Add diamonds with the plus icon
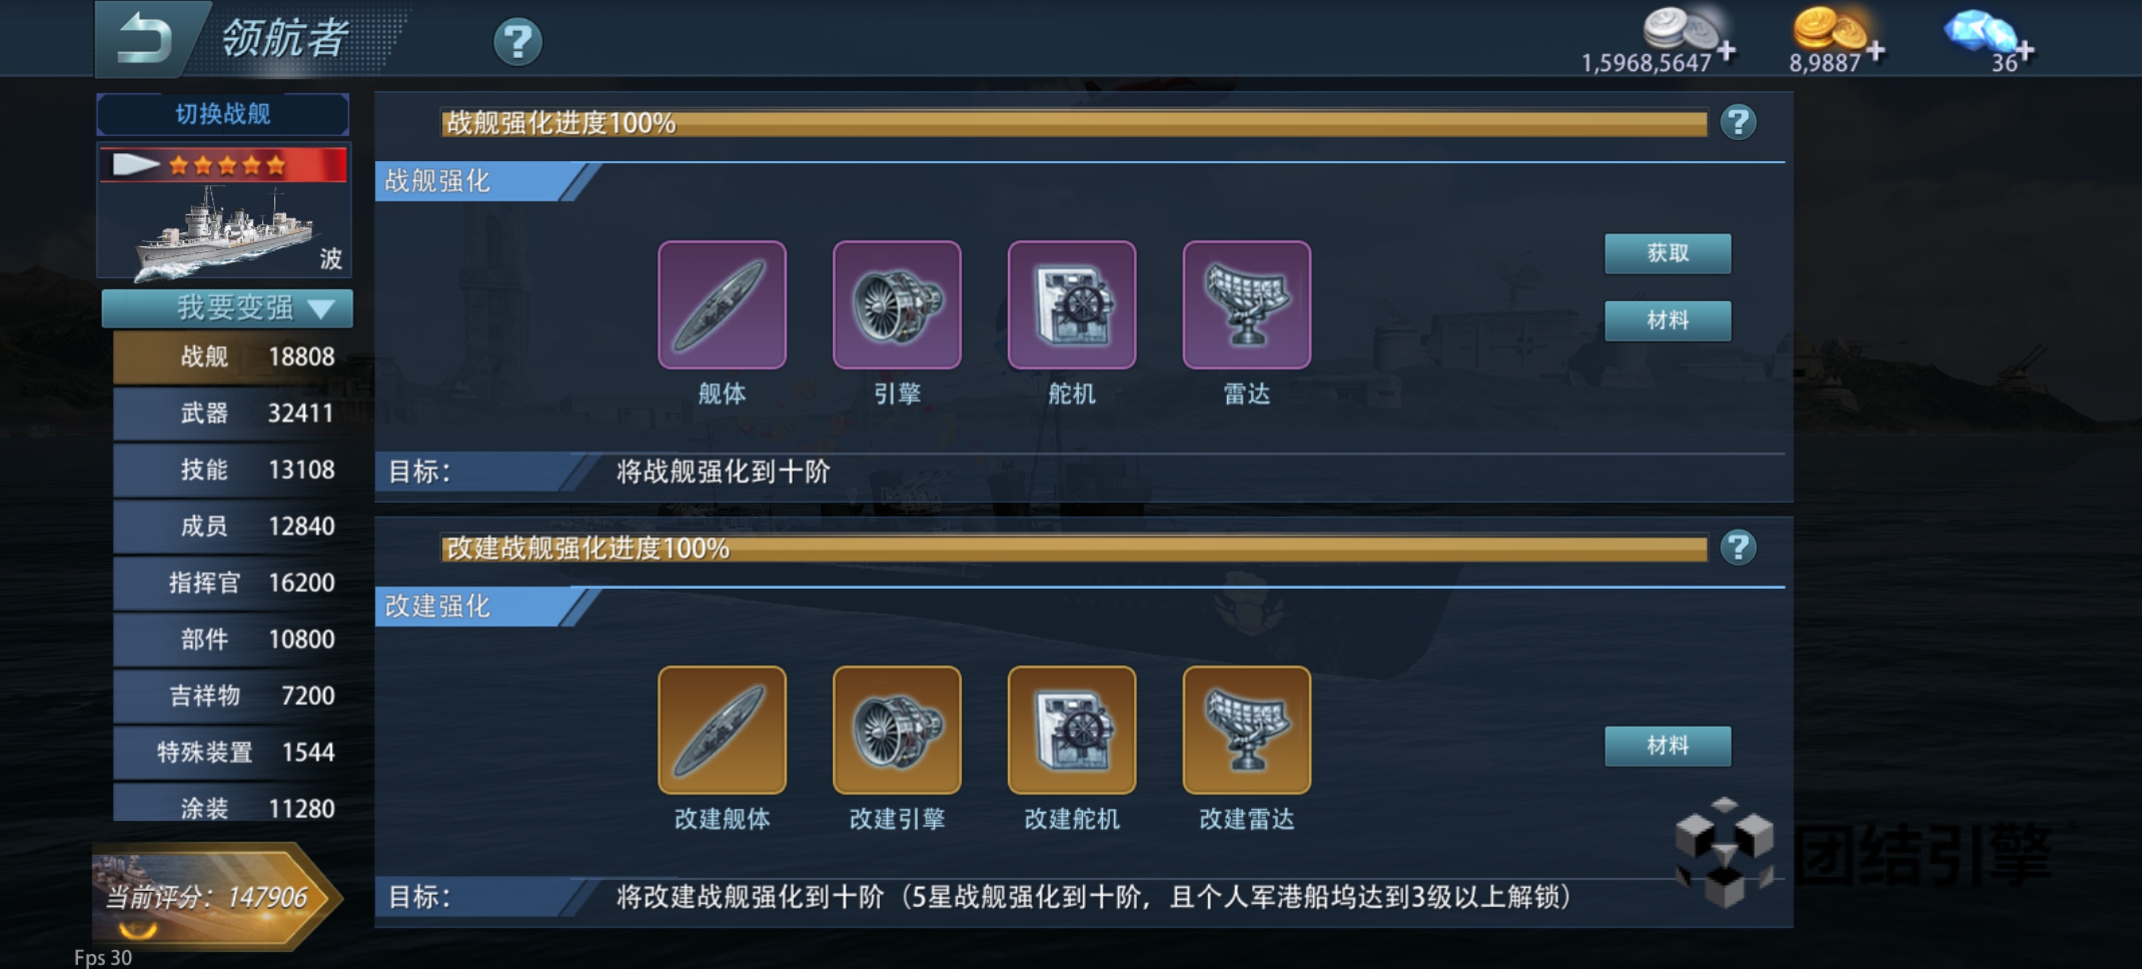The image size is (2142, 969). point(2026,51)
